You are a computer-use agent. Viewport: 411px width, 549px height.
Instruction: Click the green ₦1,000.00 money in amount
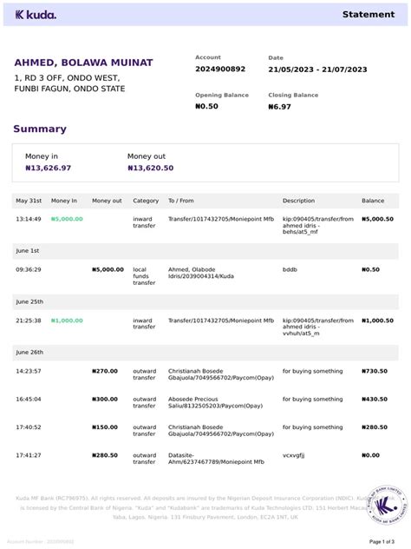click(67, 321)
